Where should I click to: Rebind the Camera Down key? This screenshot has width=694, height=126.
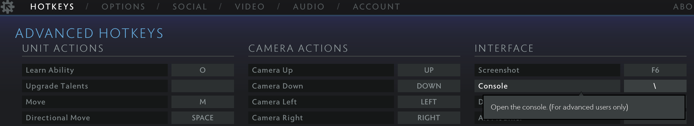(429, 86)
